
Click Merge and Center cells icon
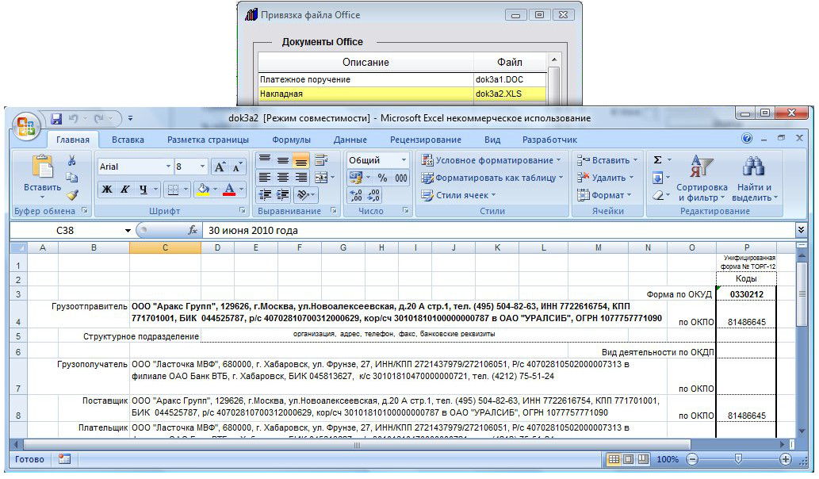[x=321, y=178]
